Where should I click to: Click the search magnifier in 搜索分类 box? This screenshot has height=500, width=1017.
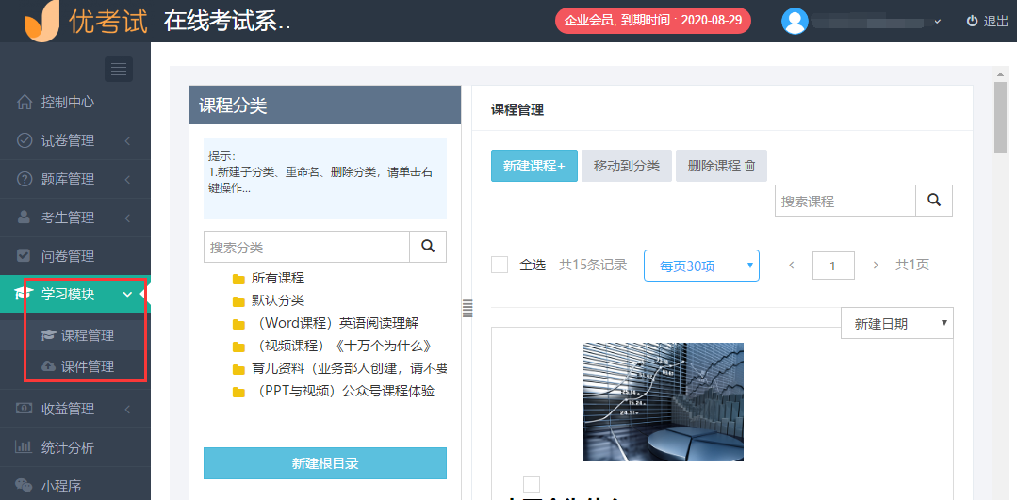pos(428,247)
